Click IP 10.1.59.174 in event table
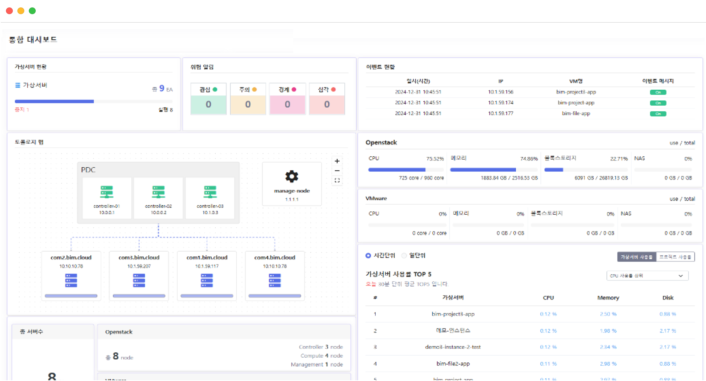706x381 pixels. tap(501, 103)
